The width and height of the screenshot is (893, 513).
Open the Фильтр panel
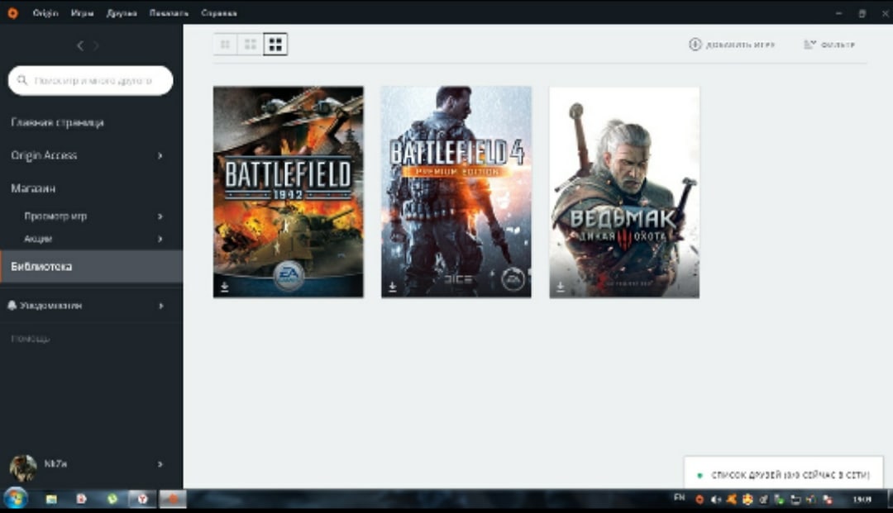pos(829,44)
